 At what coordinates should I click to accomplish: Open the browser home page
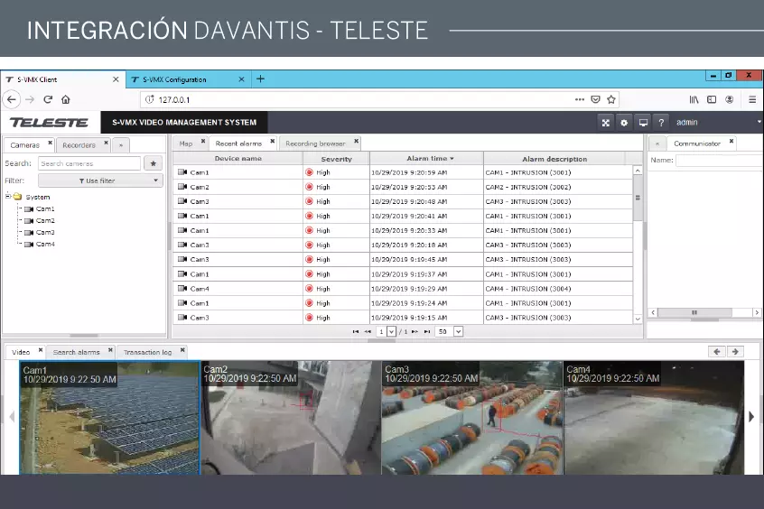66,99
